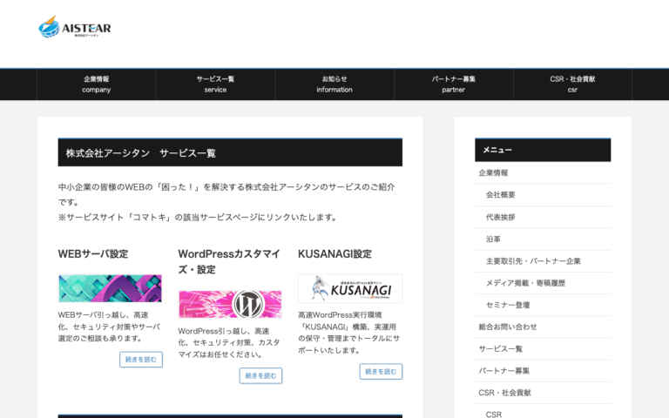Open セミナー登壇 in sidebar menu
Screen dimensions: 669x418
click(508, 305)
